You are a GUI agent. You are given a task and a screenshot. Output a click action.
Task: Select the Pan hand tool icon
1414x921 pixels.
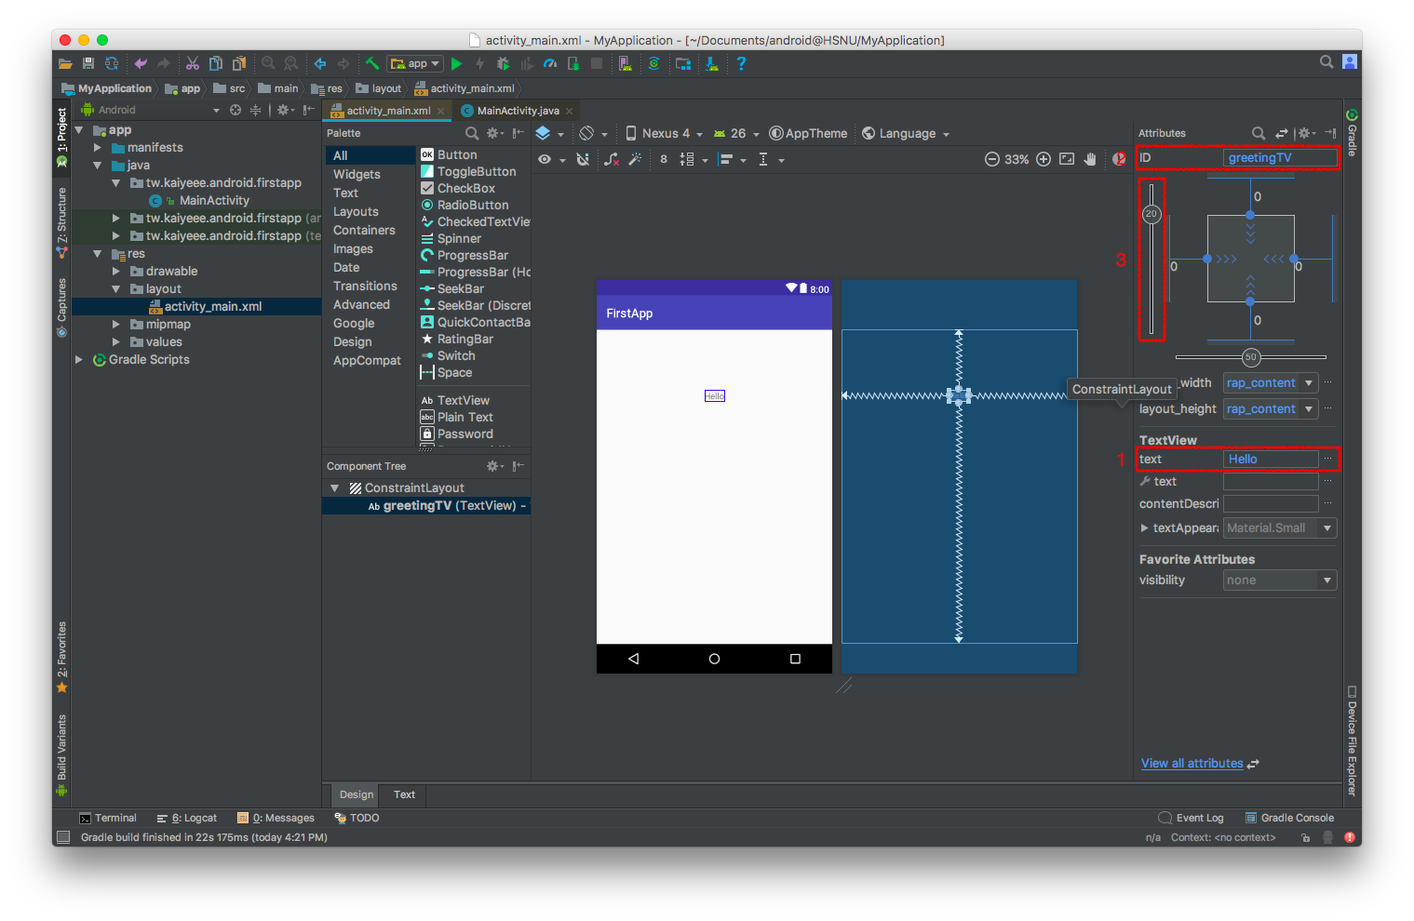pos(1090,159)
